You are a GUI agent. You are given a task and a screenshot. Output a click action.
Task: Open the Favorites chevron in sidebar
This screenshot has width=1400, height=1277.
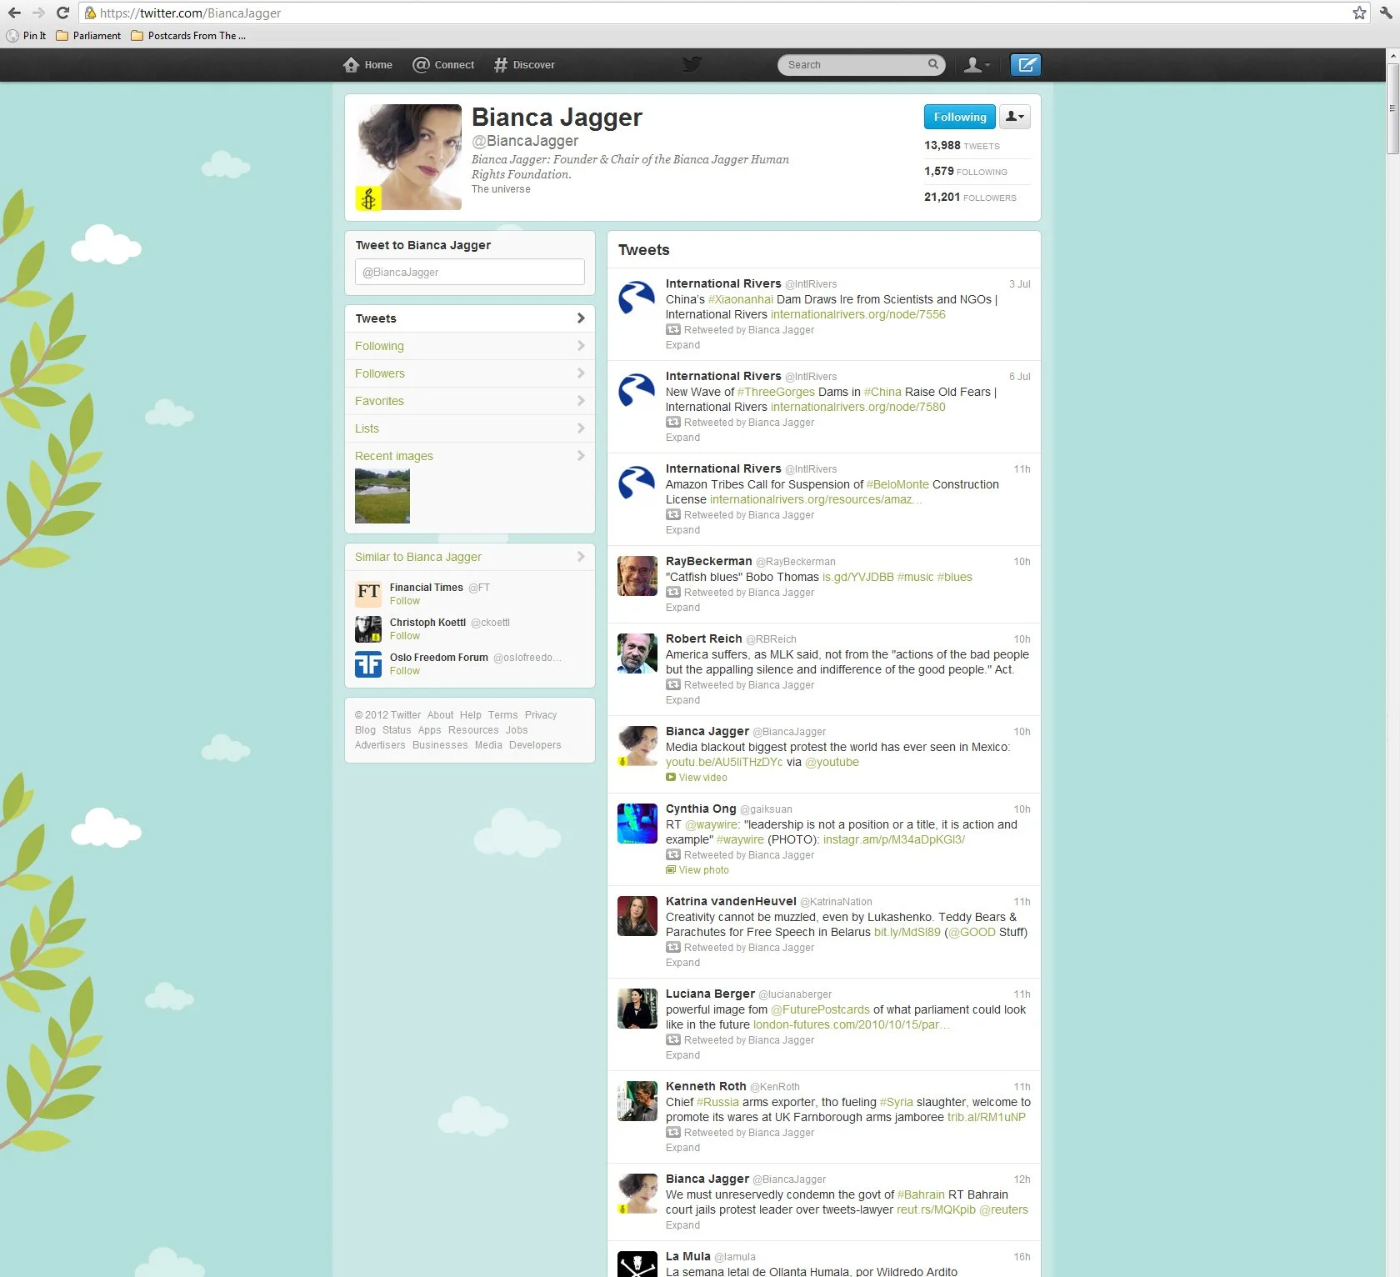[581, 401]
